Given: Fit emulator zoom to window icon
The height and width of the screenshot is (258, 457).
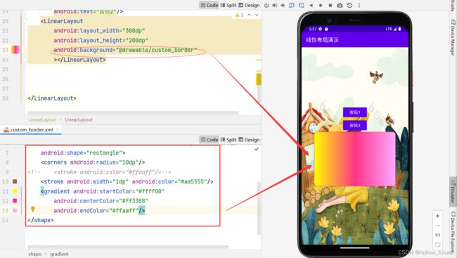Looking at the screenshot, I should (437, 245).
